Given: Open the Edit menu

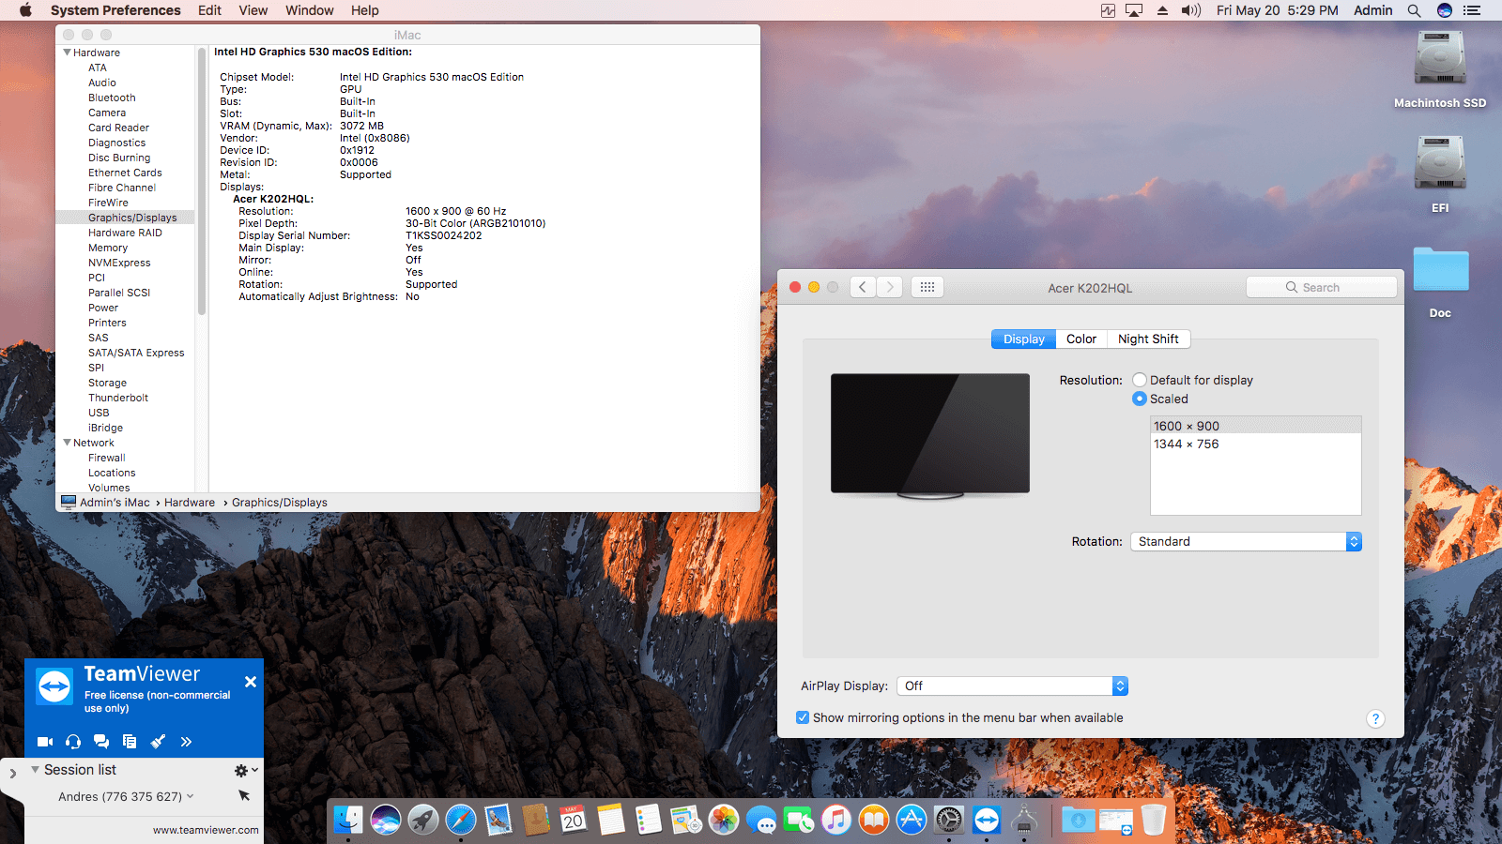Looking at the screenshot, I should pyautogui.click(x=209, y=10).
